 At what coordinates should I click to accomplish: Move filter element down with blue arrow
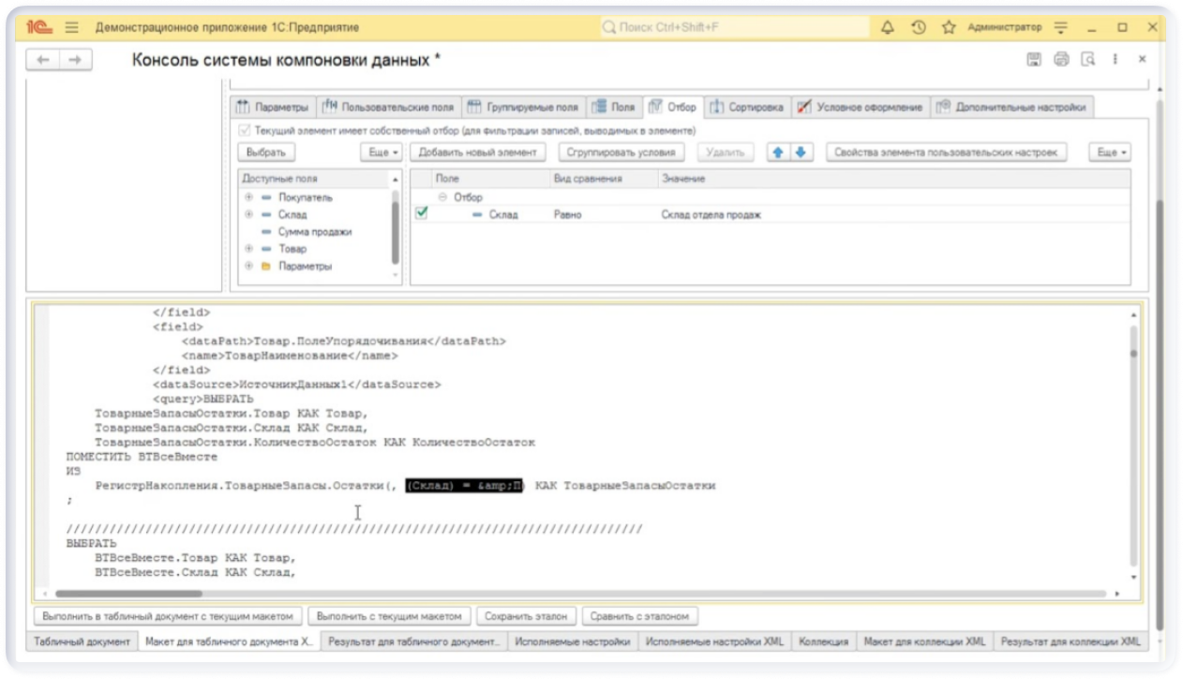pyautogui.click(x=801, y=152)
